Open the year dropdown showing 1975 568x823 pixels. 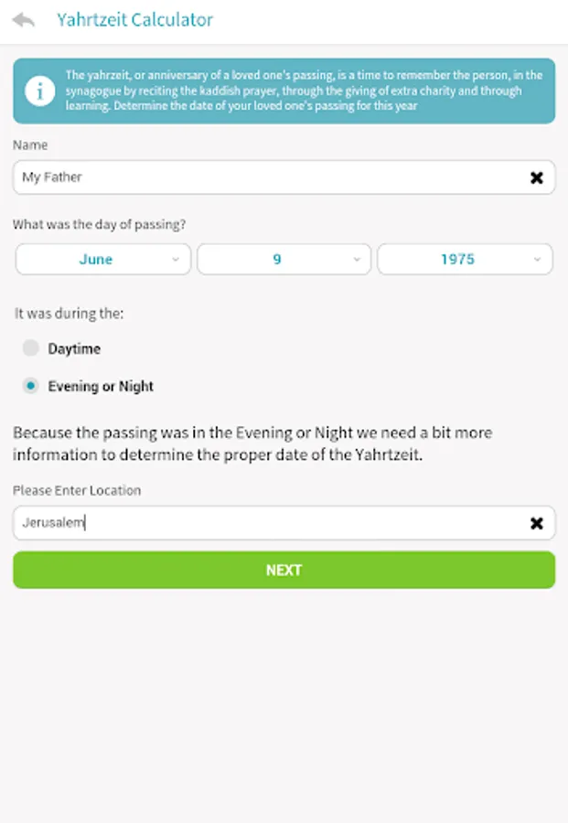(465, 259)
